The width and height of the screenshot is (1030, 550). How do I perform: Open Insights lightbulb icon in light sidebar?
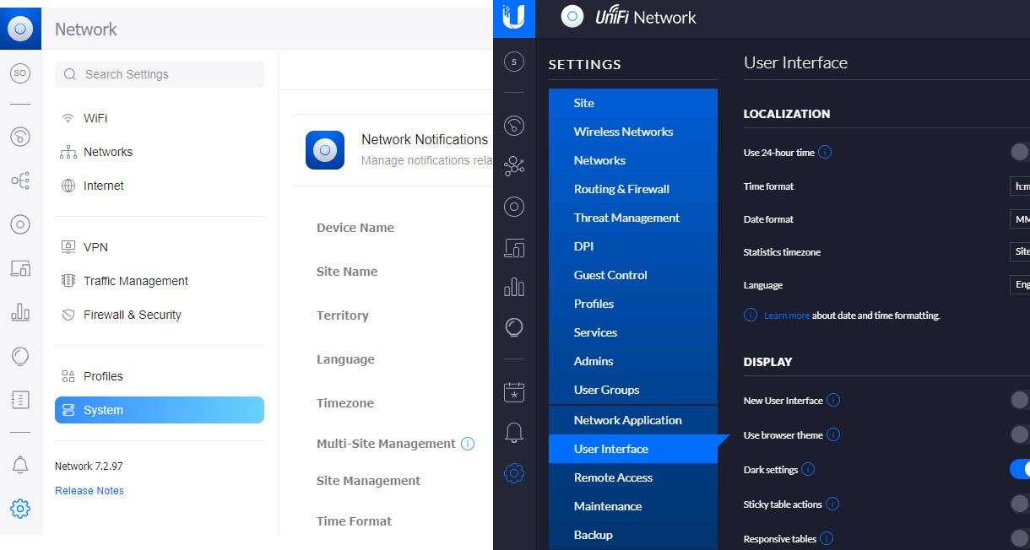coord(20,356)
